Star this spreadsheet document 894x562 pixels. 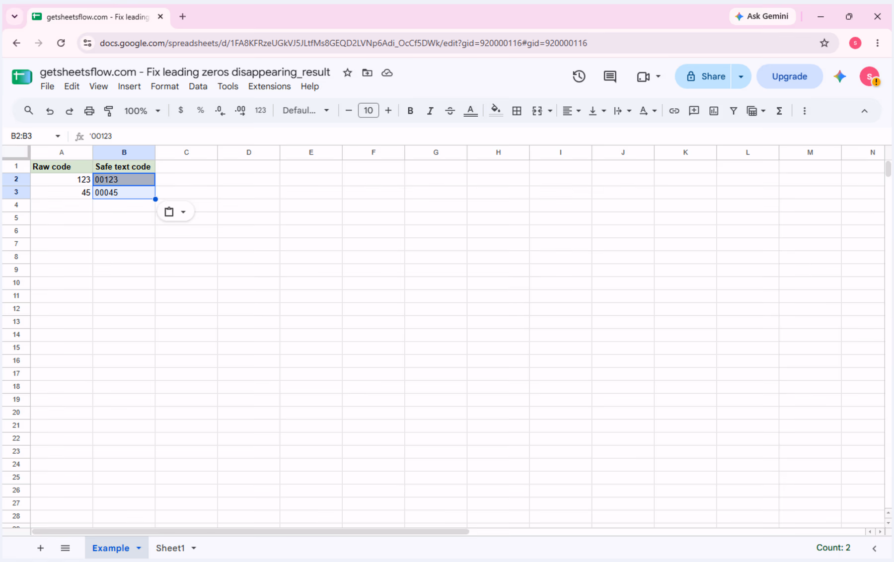click(348, 72)
